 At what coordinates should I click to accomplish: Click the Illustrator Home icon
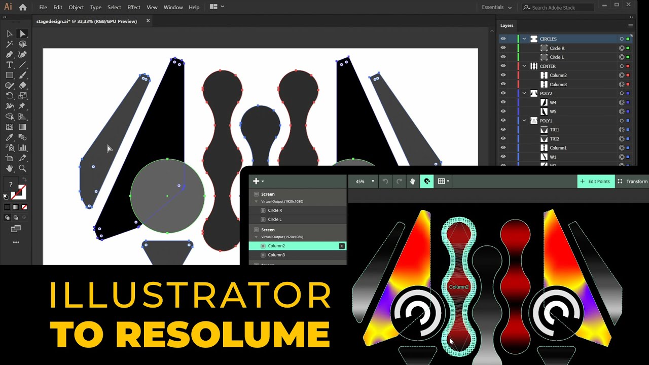point(22,7)
